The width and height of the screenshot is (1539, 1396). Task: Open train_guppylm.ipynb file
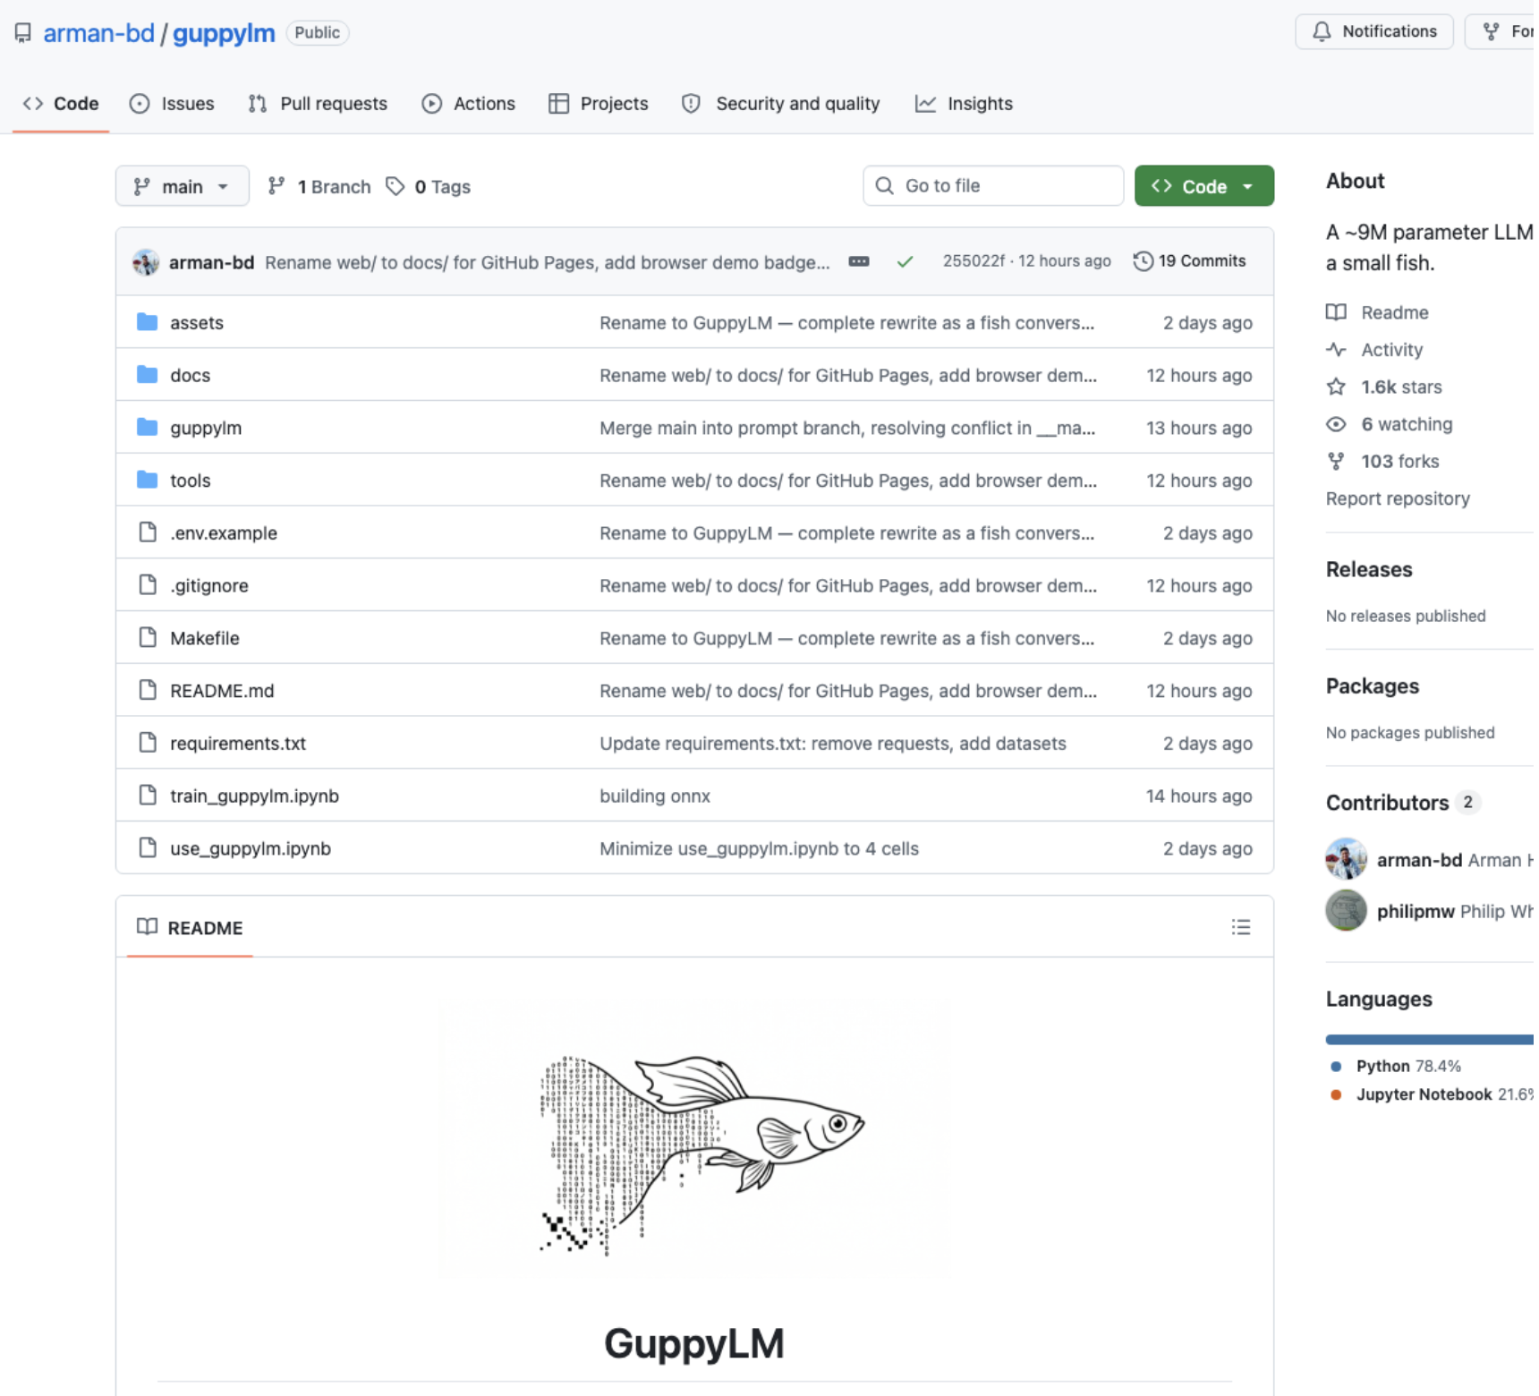[x=255, y=796]
